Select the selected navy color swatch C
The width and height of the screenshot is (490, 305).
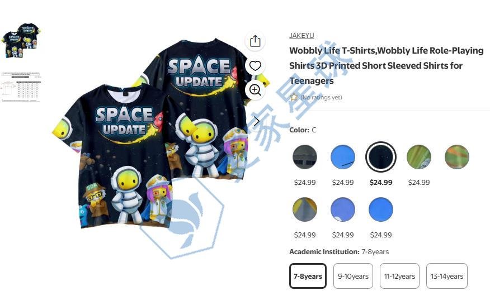coord(380,157)
